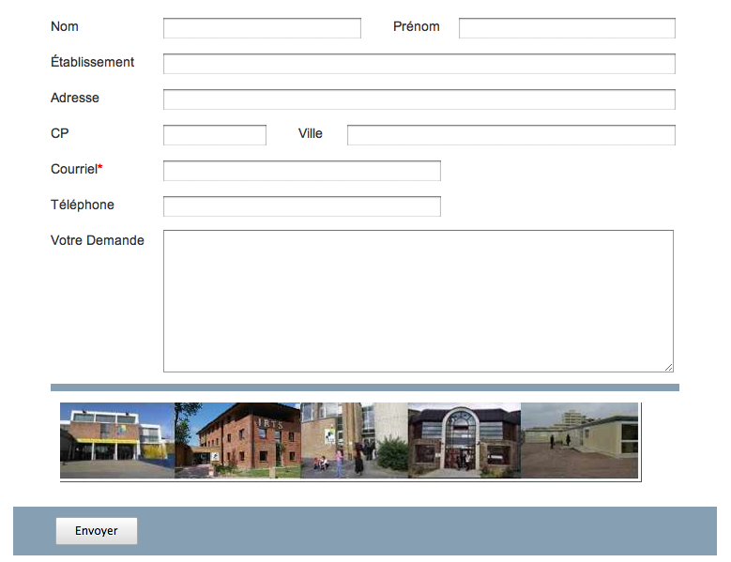Click the Courriel required label
This screenshot has height=562, width=731.
tap(76, 169)
